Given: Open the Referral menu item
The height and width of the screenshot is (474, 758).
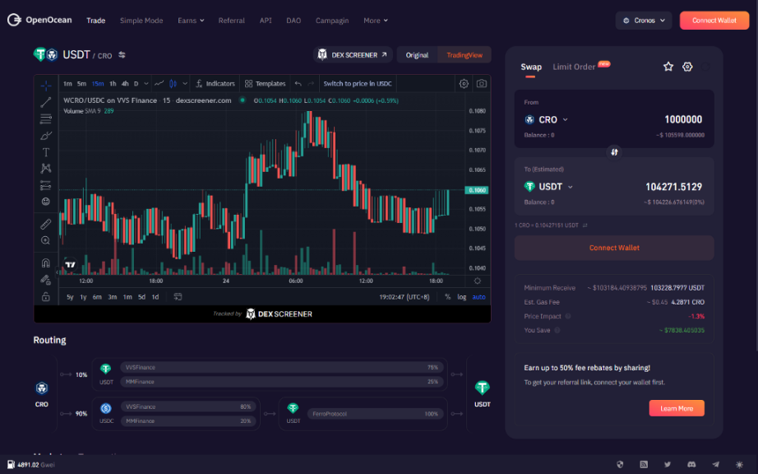Looking at the screenshot, I should [x=231, y=21].
